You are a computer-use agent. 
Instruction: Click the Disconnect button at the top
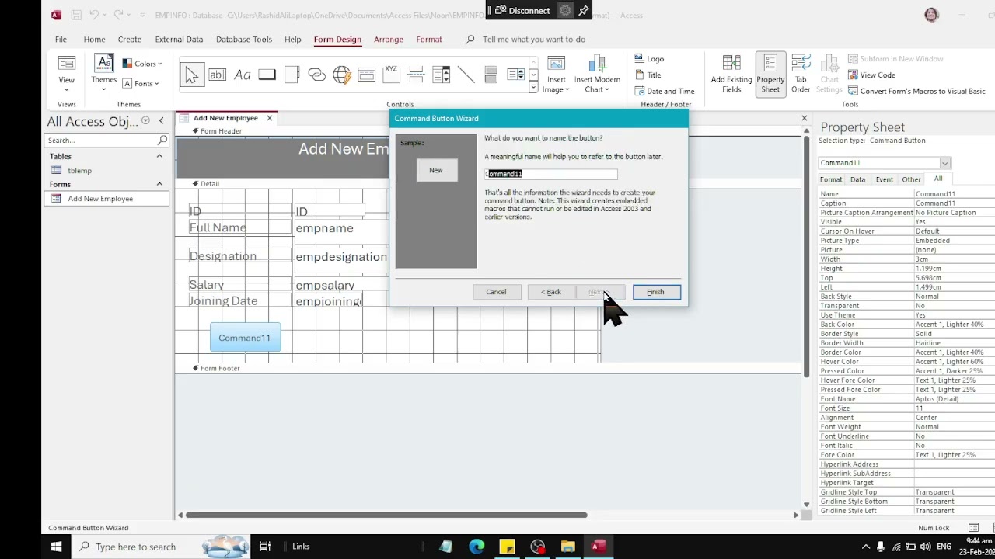[522, 10]
